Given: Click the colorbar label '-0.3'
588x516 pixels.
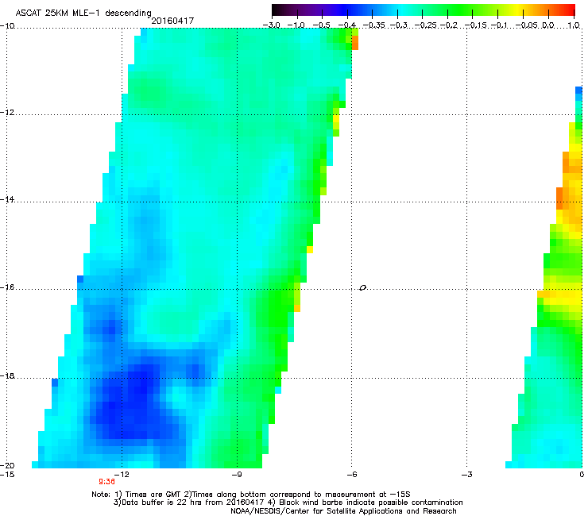Looking at the screenshot, I should pos(399,25).
